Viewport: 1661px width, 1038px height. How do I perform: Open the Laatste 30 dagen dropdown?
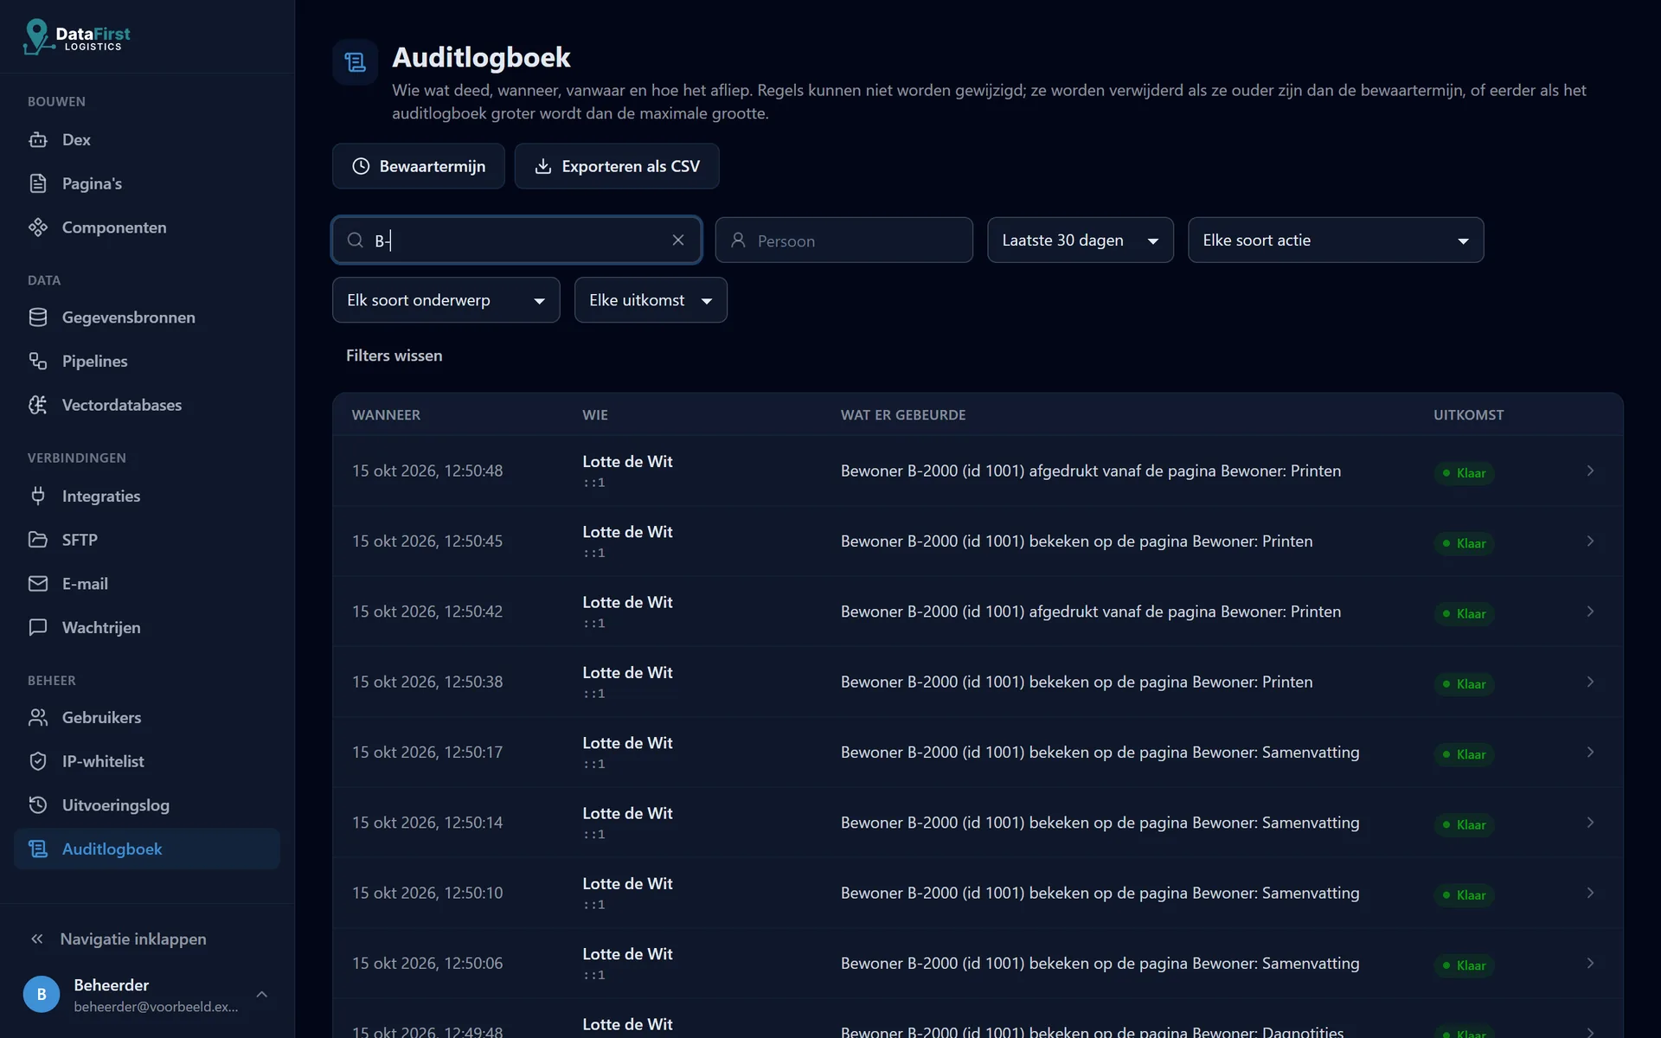coord(1081,240)
